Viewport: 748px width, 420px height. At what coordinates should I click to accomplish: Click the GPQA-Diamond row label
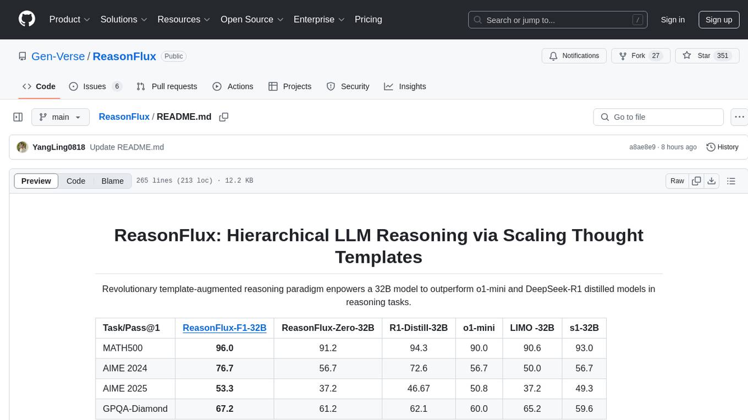135,409
